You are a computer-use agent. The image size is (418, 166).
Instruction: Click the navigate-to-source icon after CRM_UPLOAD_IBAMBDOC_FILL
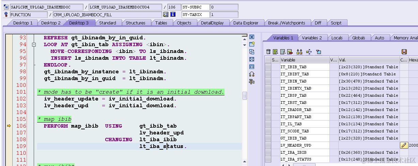pyautogui.click(x=166, y=15)
